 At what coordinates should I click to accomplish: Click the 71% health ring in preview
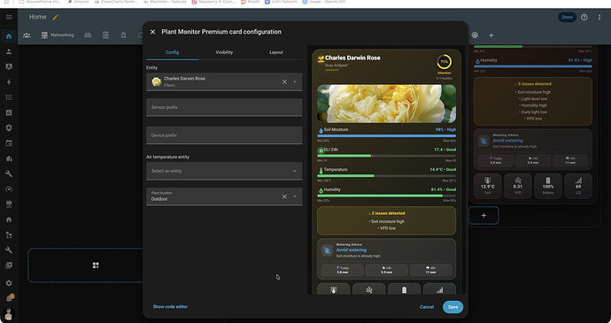tap(444, 62)
